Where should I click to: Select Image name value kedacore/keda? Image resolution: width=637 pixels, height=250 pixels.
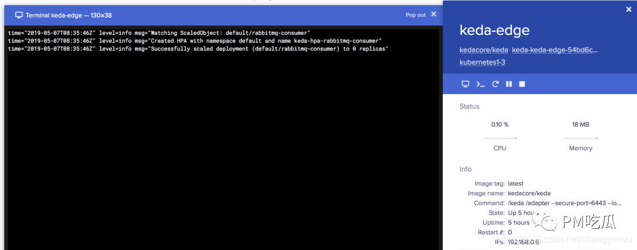529,193
